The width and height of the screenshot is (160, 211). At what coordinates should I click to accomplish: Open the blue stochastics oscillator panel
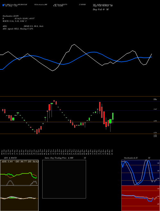(140, 173)
